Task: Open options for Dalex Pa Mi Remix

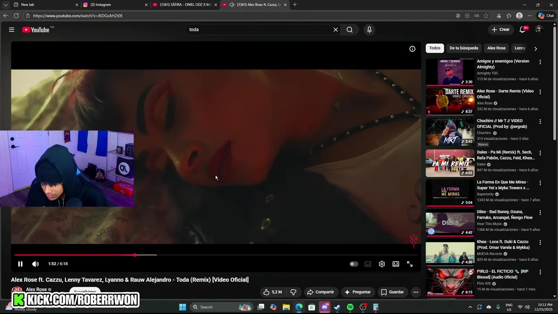Action: (540, 153)
